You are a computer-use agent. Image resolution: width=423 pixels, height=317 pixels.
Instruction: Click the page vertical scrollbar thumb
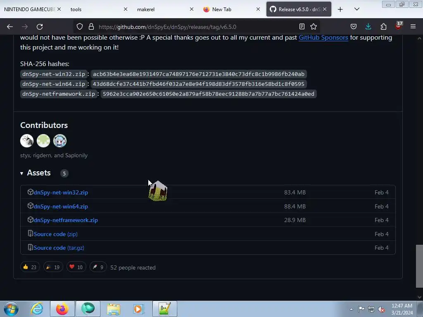point(419,266)
